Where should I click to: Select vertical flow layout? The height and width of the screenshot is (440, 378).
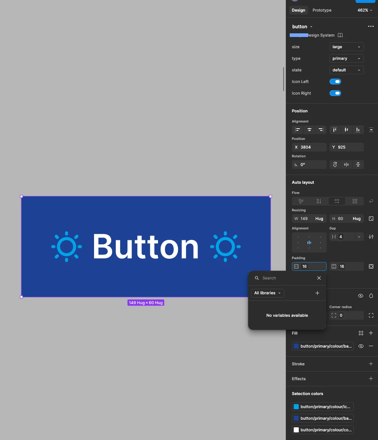pyautogui.click(x=319, y=201)
